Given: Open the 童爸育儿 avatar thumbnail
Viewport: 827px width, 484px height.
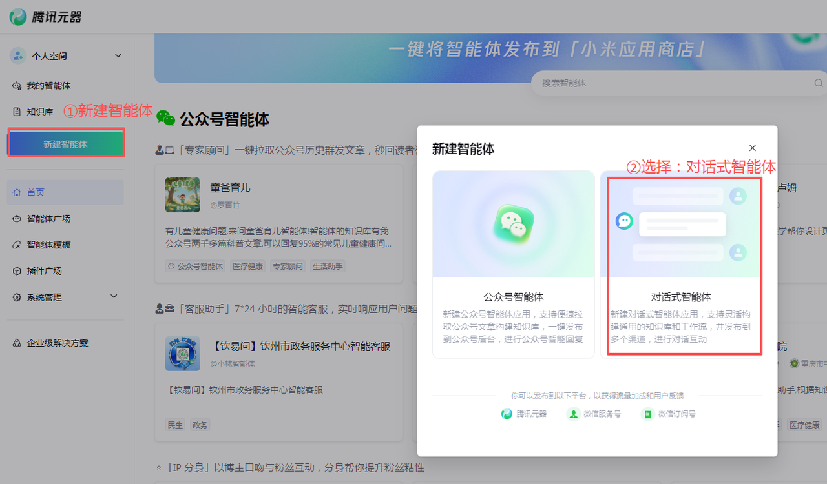Looking at the screenshot, I should tap(182, 195).
